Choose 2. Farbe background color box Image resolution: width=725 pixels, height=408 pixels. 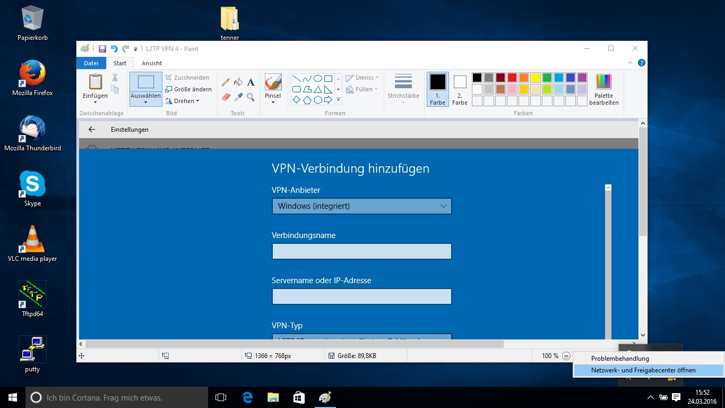pyautogui.click(x=460, y=89)
